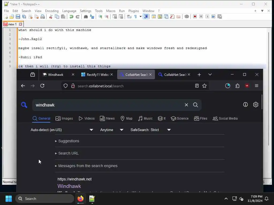Start macro recording with the red circle
Image resolution: width=274 pixels, height=205 pixels.
coord(195,17)
